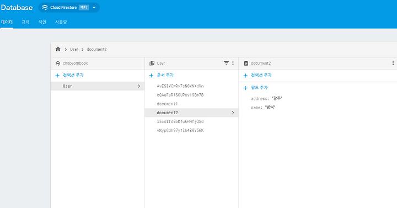Switch to the 데이터 tab

(7, 22)
